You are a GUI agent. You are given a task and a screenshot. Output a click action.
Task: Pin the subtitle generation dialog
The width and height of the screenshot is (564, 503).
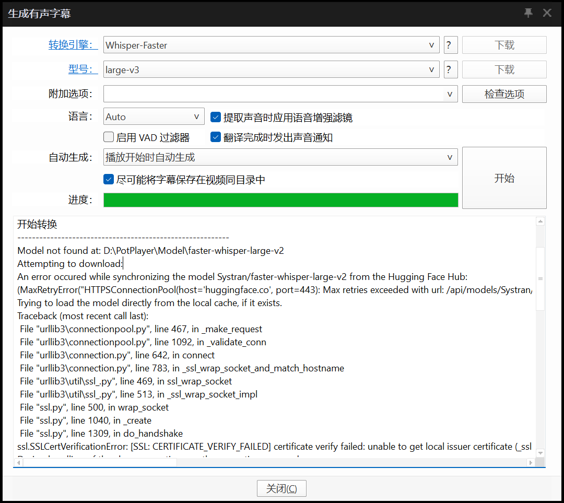pos(528,13)
